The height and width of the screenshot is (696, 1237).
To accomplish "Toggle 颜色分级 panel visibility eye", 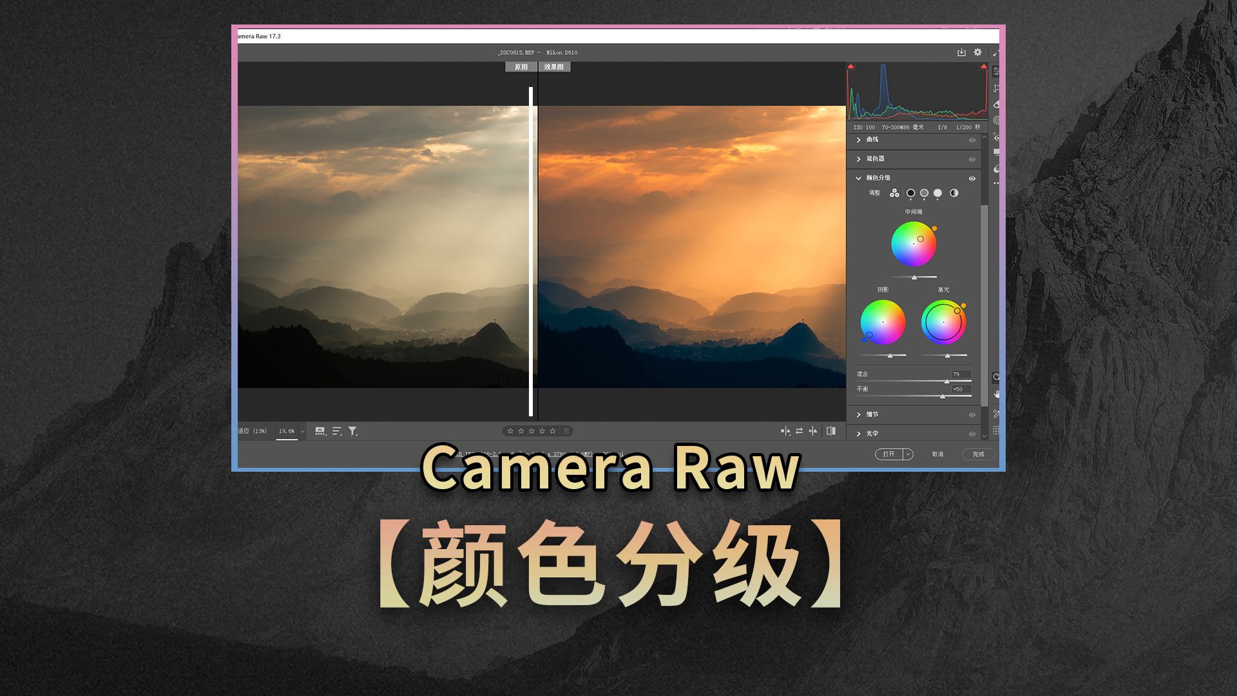I will [972, 179].
